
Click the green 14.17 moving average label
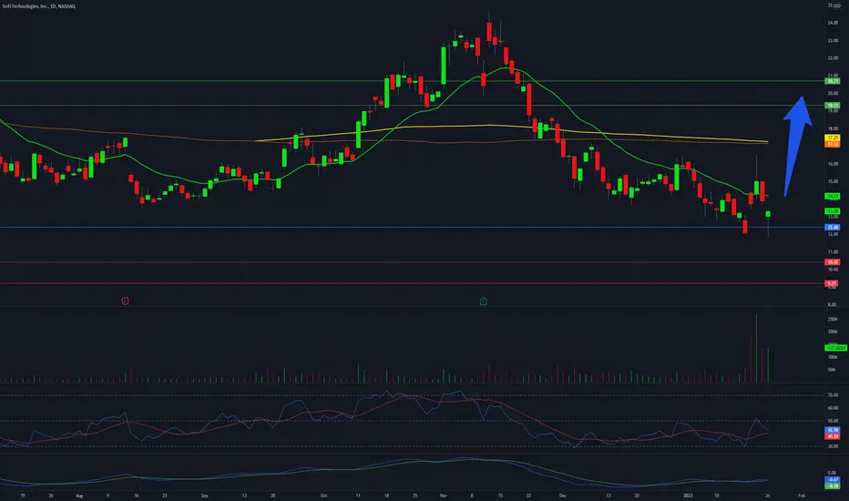(833, 196)
